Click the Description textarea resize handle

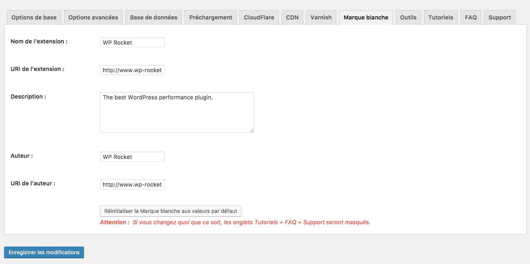[x=252, y=131]
